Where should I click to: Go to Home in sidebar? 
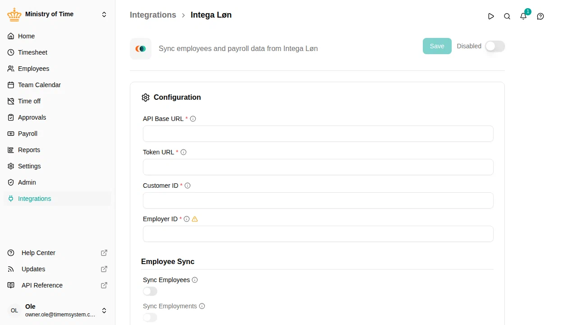[x=57, y=36]
